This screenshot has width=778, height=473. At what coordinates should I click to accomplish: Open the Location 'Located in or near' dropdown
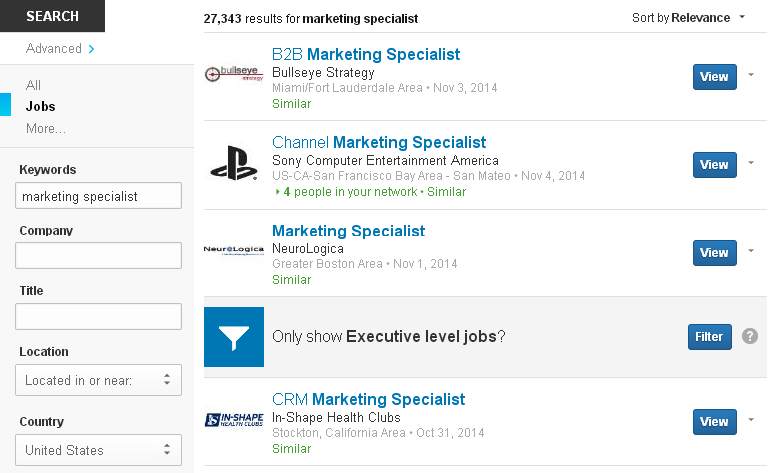click(x=98, y=380)
